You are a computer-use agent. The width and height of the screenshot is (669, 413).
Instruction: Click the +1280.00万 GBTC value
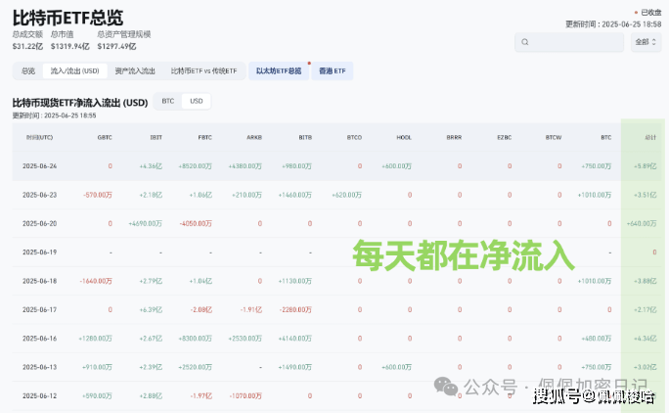pos(95,339)
